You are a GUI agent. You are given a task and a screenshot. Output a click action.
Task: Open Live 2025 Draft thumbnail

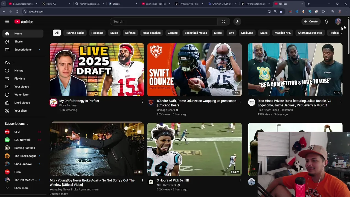click(97, 70)
